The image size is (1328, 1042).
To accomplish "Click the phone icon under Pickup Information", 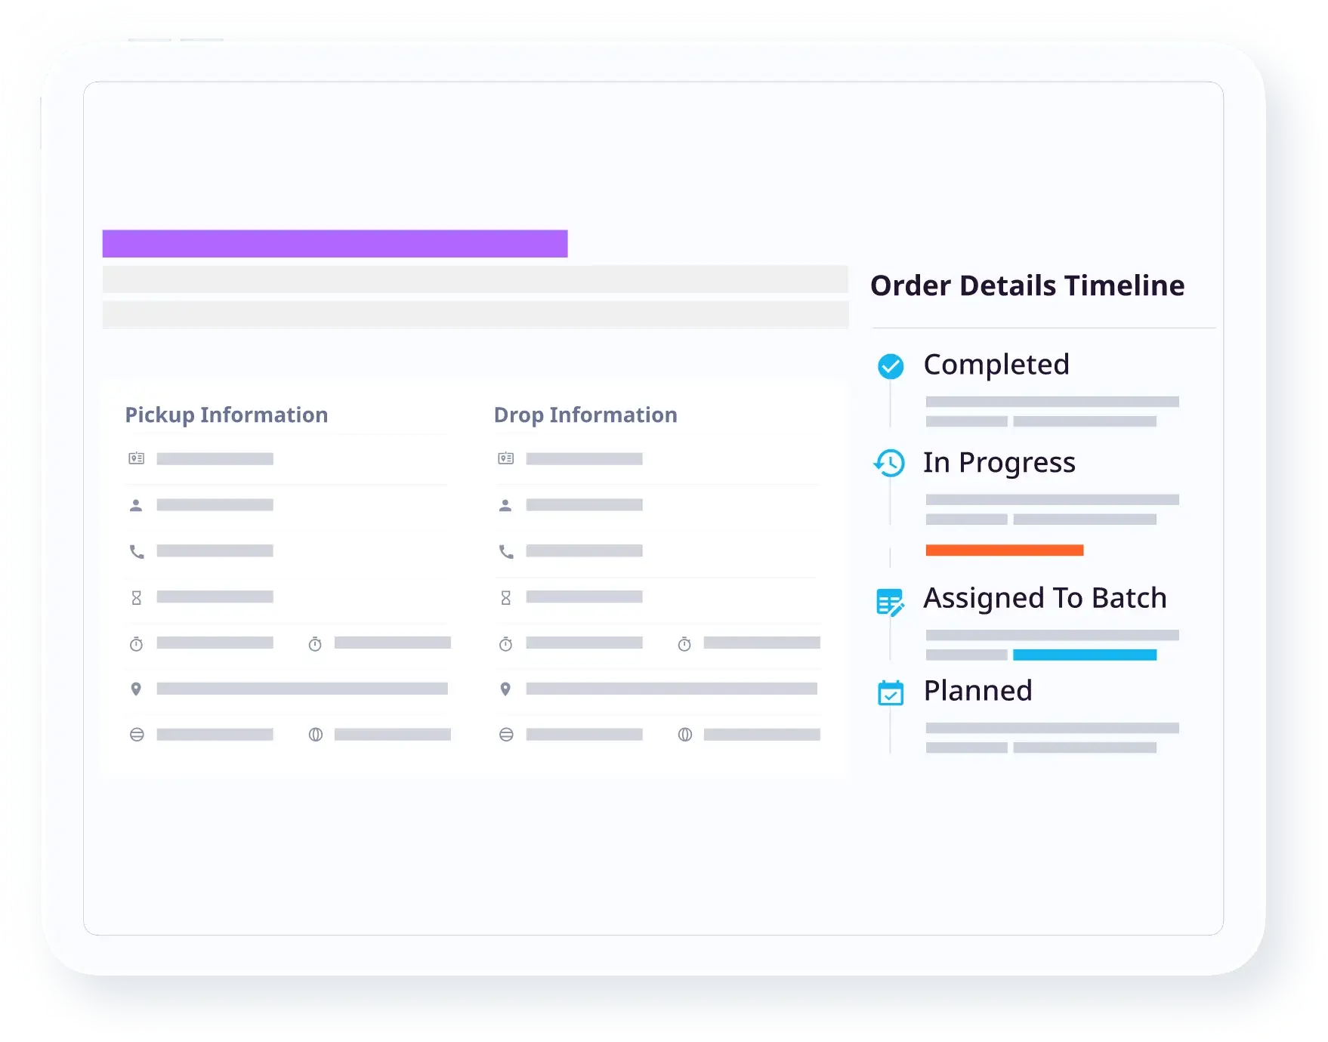I will coord(137,552).
